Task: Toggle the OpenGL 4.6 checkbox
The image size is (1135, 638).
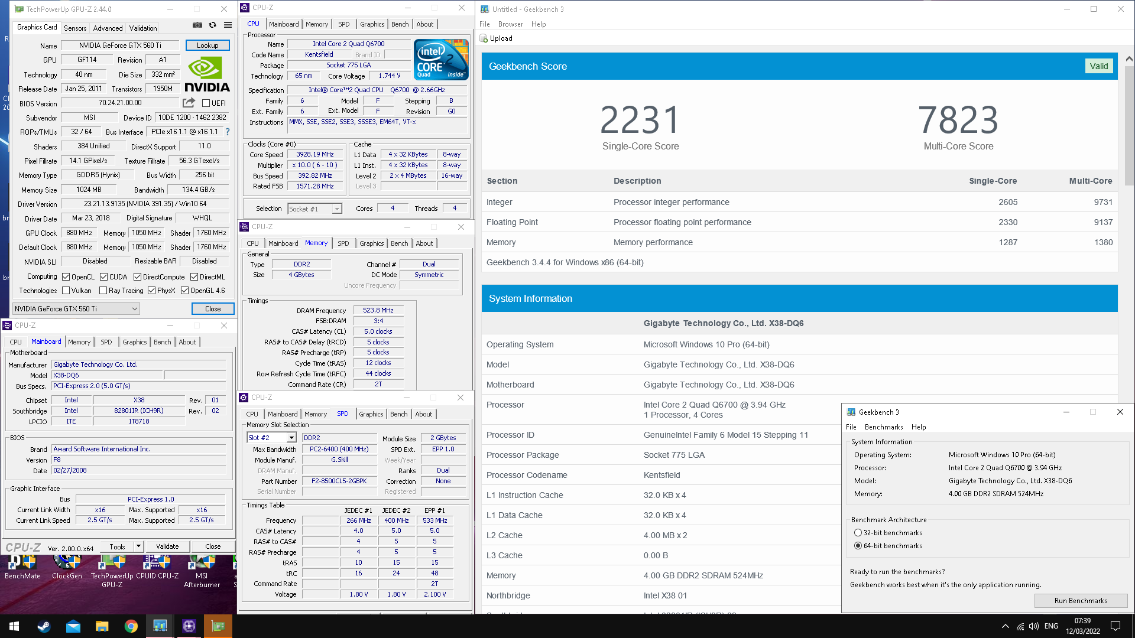Action: click(184, 291)
